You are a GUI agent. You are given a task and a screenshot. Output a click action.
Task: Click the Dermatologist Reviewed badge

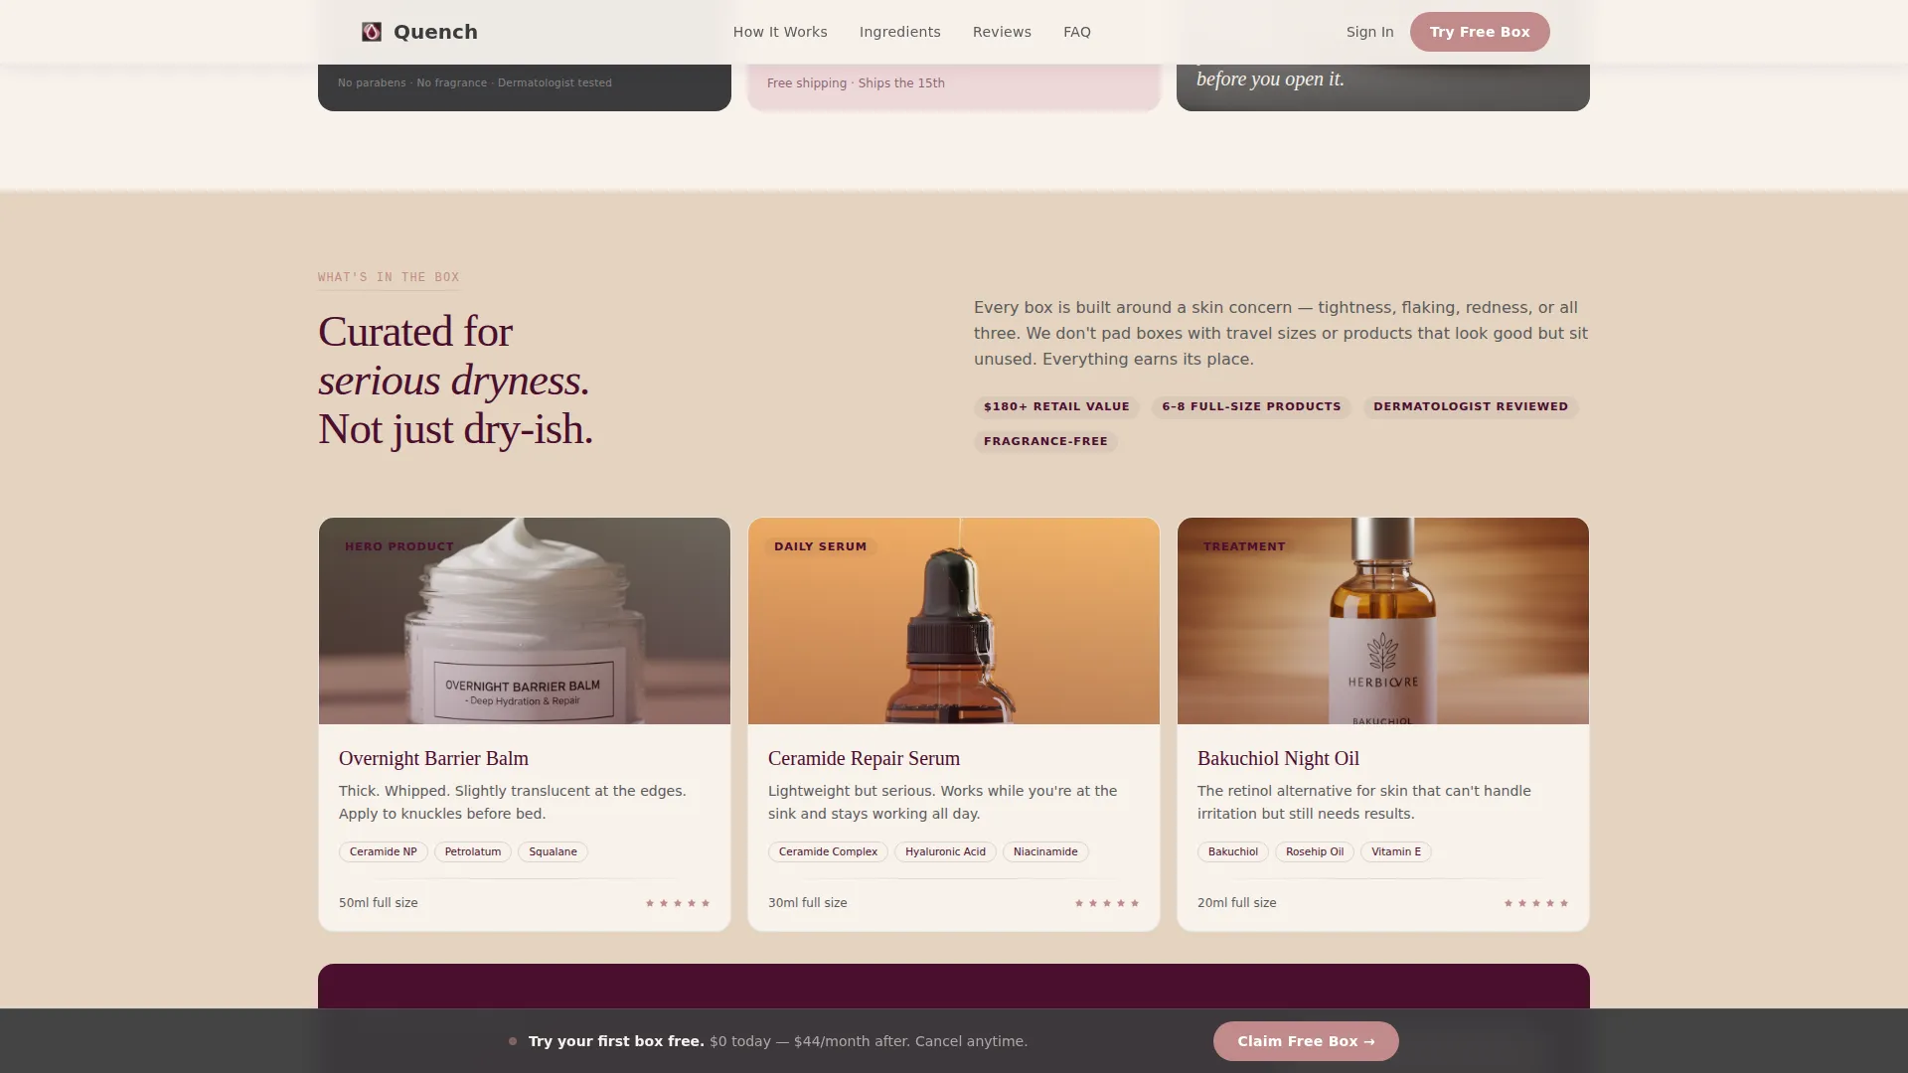click(x=1471, y=406)
